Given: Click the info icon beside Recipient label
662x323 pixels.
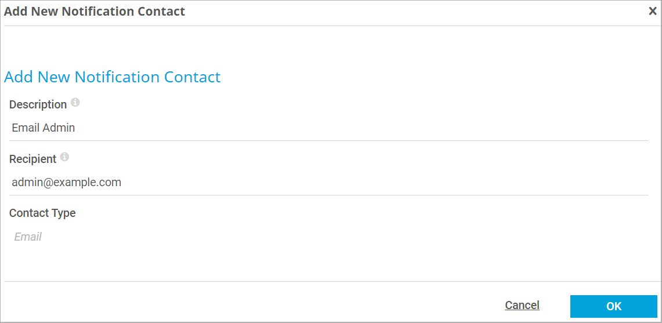Looking at the screenshot, I should tap(64, 157).
